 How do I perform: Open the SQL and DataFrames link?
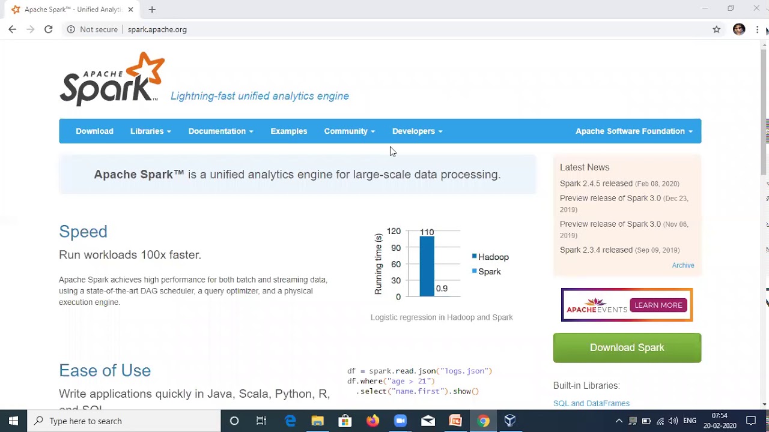pos(591,403)
